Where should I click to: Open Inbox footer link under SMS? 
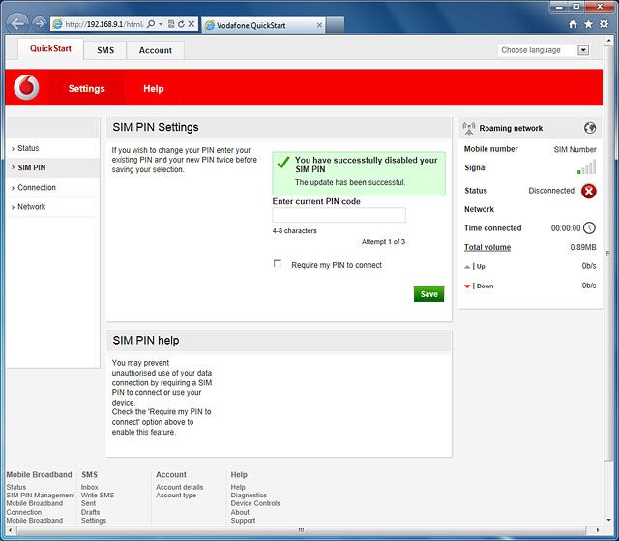pos(90,487)
